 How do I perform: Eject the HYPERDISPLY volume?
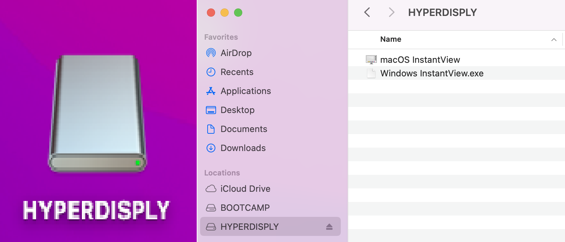[329, 227]
